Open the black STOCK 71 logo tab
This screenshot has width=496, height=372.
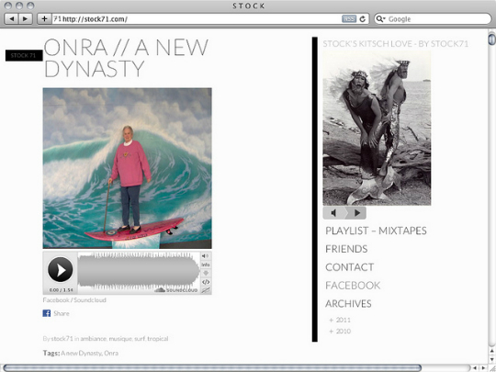point(24,56)
